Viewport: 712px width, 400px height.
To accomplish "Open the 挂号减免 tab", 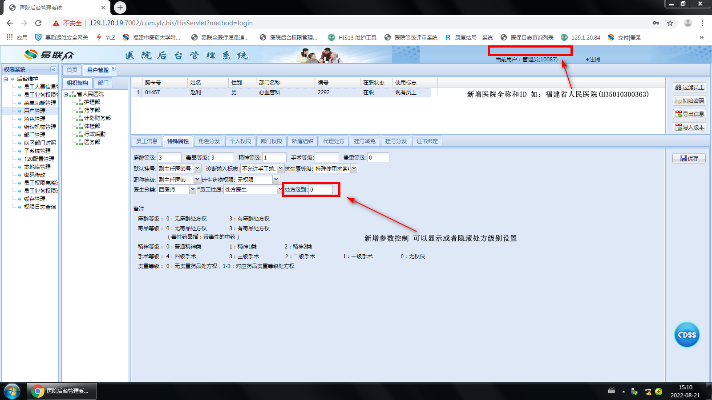I will click(x=365, y=141).
